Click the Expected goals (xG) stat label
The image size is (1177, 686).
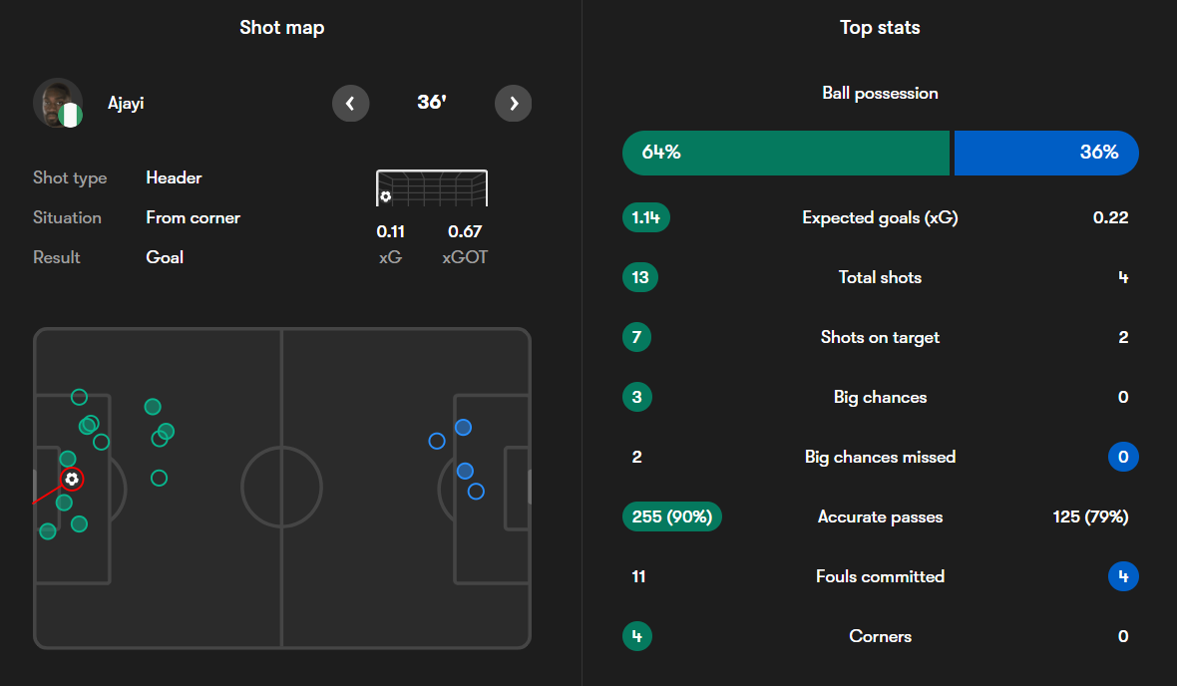(880, 217)
